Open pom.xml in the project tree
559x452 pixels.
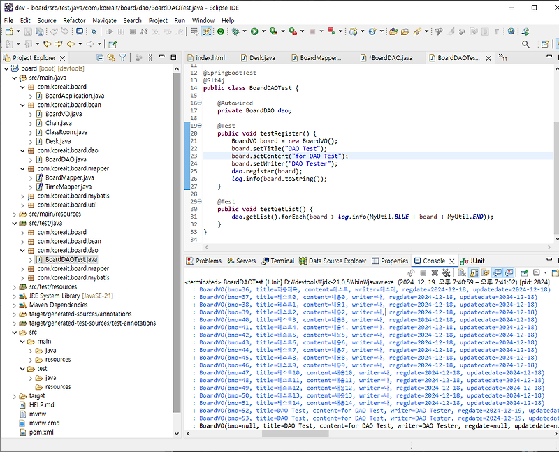point(41,432)
